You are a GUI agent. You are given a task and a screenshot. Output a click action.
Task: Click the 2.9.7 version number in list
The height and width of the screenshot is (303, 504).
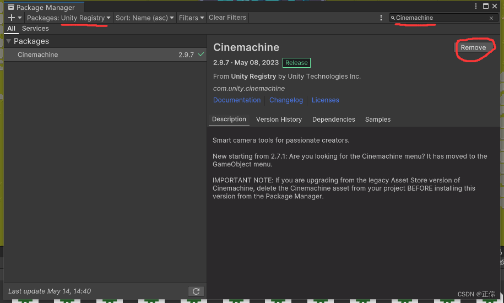click(186, 55)
